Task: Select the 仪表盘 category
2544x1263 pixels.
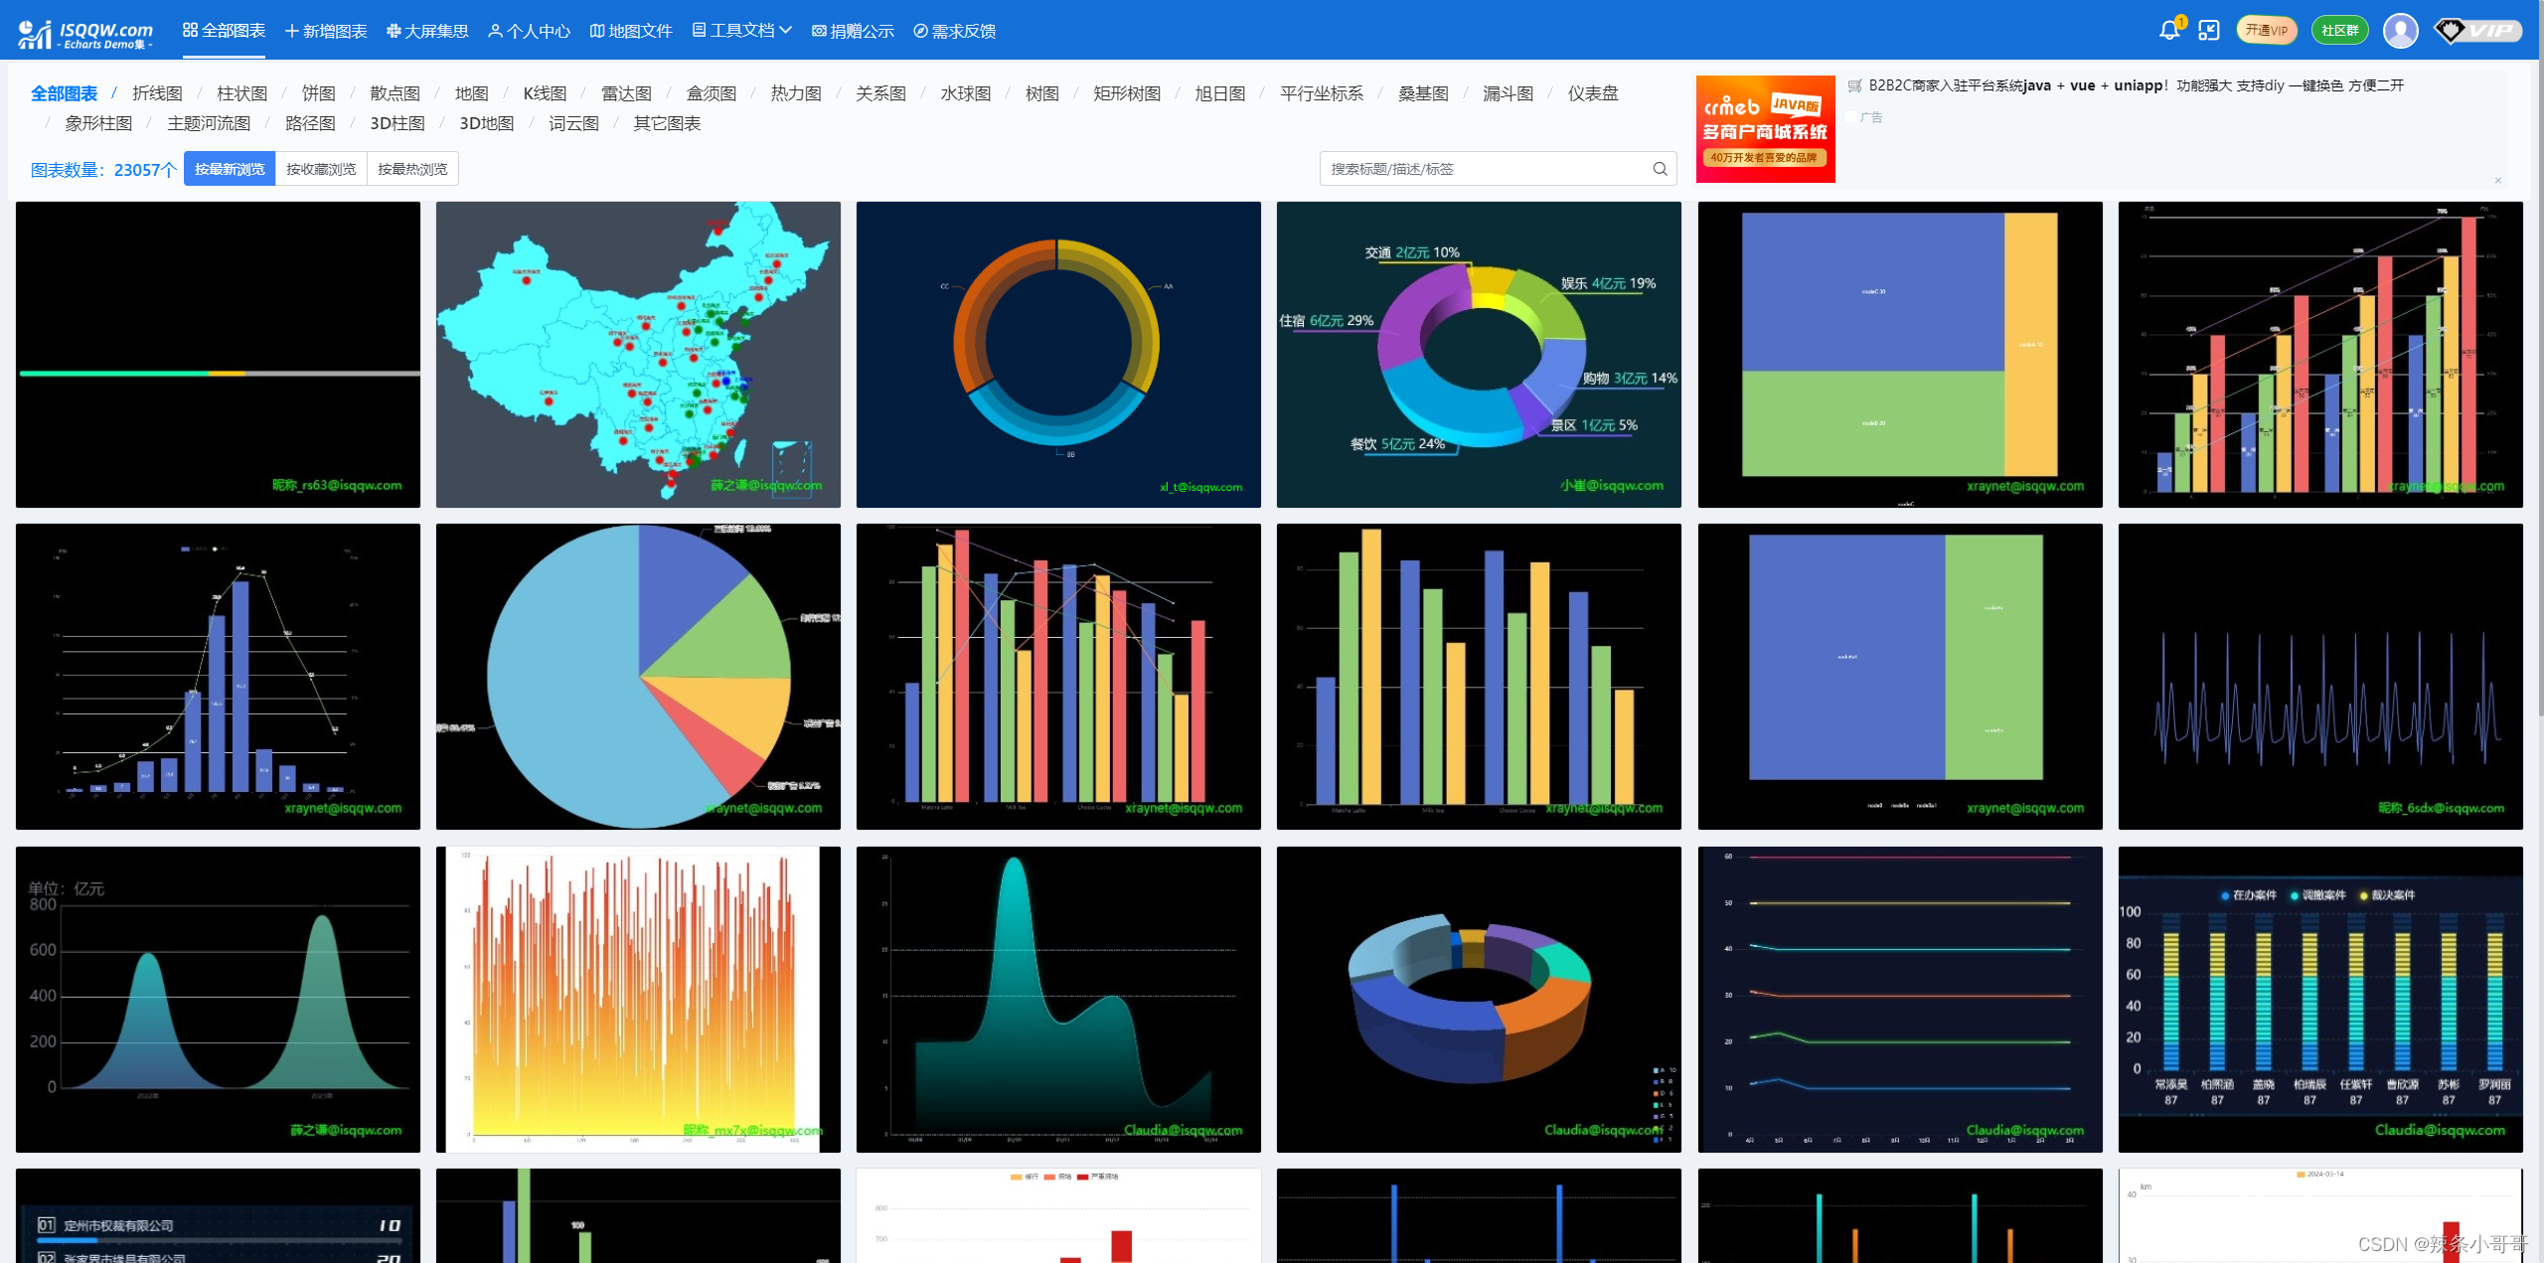Action: click(1593, 93)
